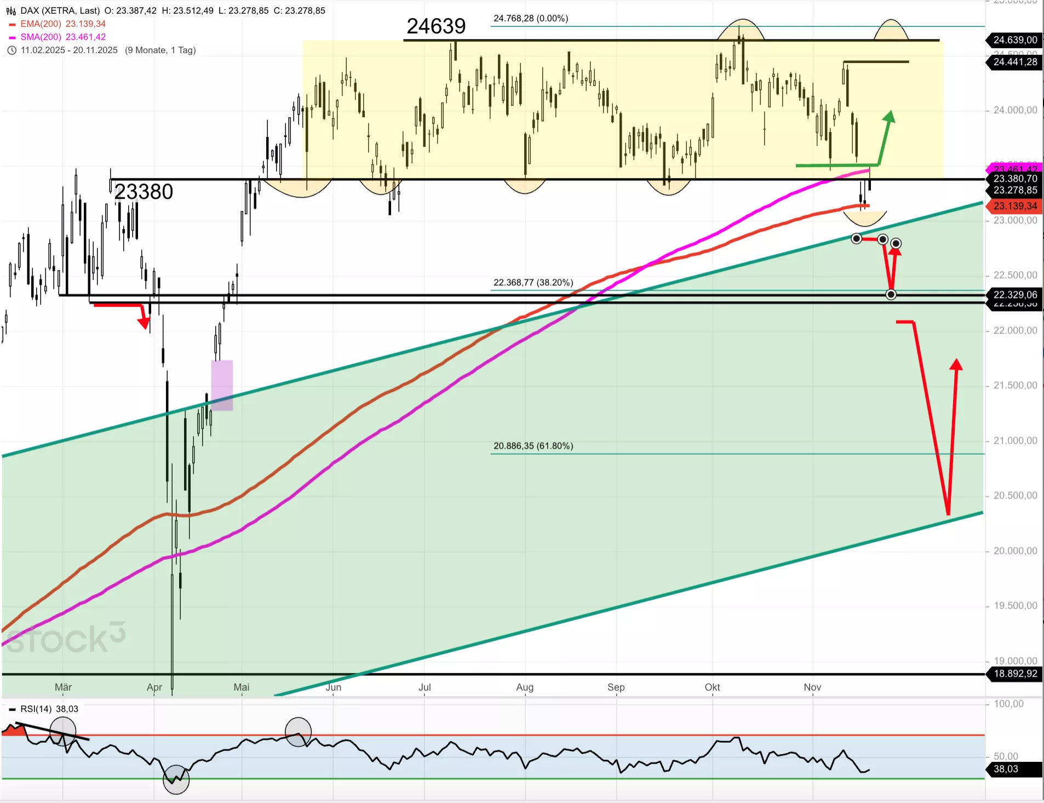Open the DAX (XETRA, Last) instrument title
Image resolution: width=1044 pixels, height=803 pixels.
coord(60,11)
